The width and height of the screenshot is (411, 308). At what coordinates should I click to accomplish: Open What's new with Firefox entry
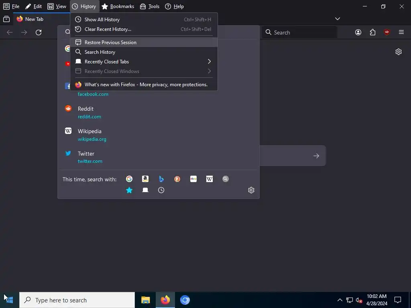pos(144,85)
